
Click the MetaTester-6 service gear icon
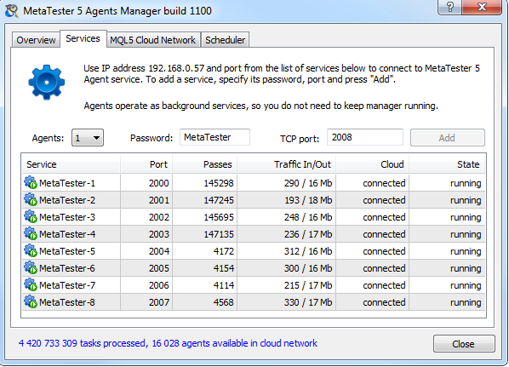pyautogui.click(x=31, y=267)
